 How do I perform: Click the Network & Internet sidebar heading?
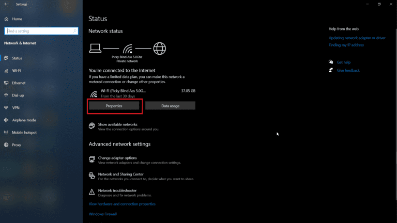click(x=20, y=43)
